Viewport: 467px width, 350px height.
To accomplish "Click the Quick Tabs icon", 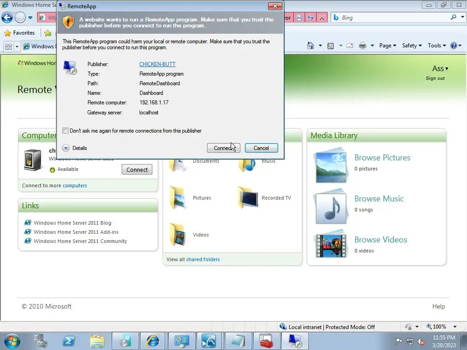I will (x=8, y=46).
